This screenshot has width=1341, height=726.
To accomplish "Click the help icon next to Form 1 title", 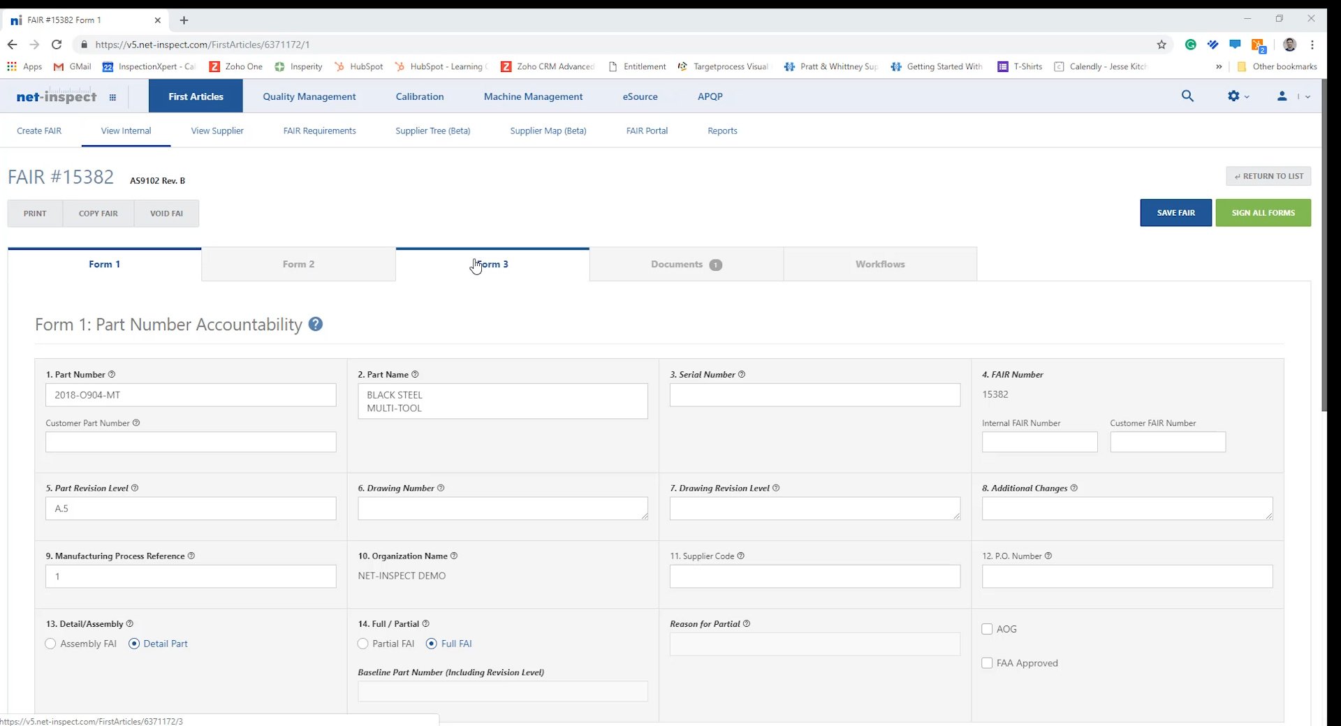I will tap(315, 324).
